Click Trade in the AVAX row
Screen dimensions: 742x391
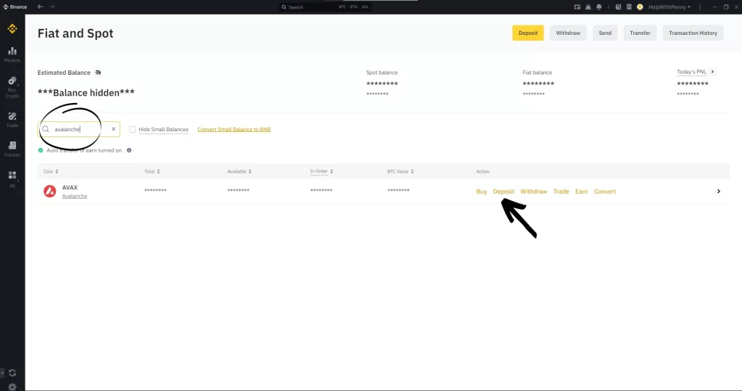(561, 192)
